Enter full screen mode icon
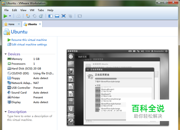180x130 pixels. coord(63,16)
